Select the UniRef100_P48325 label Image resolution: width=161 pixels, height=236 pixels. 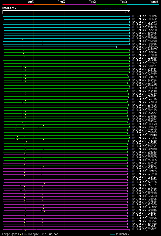click(x=144, y=141)
